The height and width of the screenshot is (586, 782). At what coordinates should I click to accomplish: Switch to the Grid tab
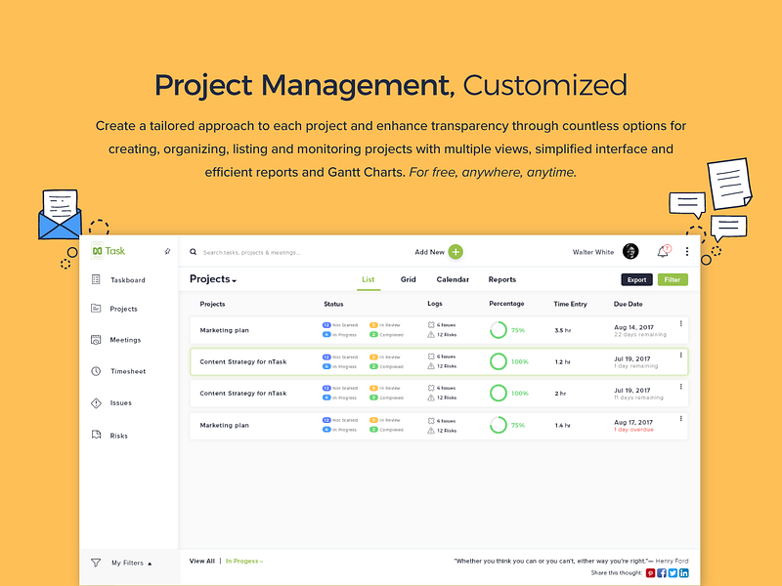(x=408, y=279)
